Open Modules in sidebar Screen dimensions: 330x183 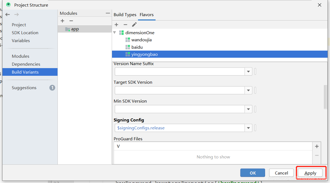pyautogui.click(x=21, y=56)
